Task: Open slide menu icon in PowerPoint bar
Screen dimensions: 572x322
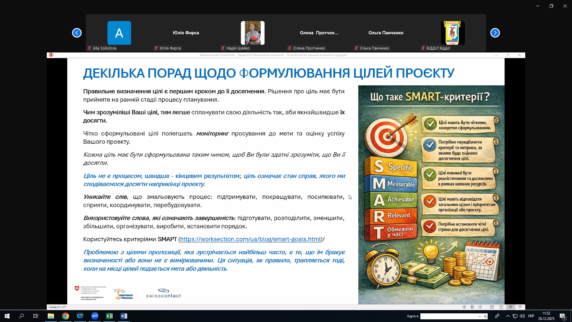Action: (x=472, y=307)
